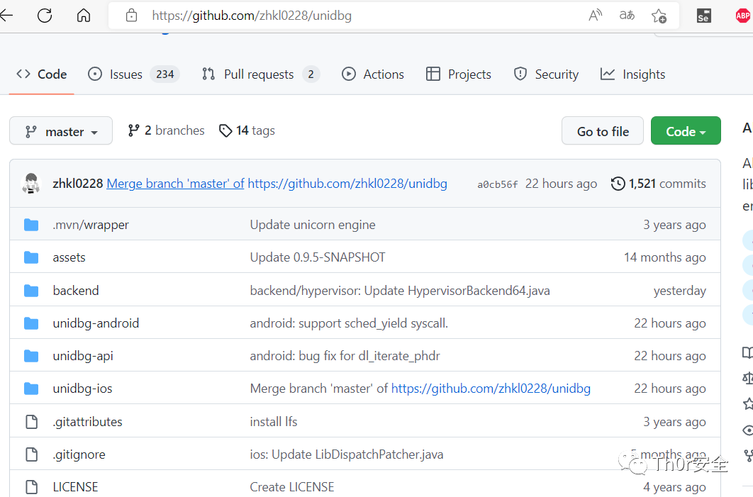Open the assets folder name
The width and height of the screenshot is (753, 497).
point(69,257)
